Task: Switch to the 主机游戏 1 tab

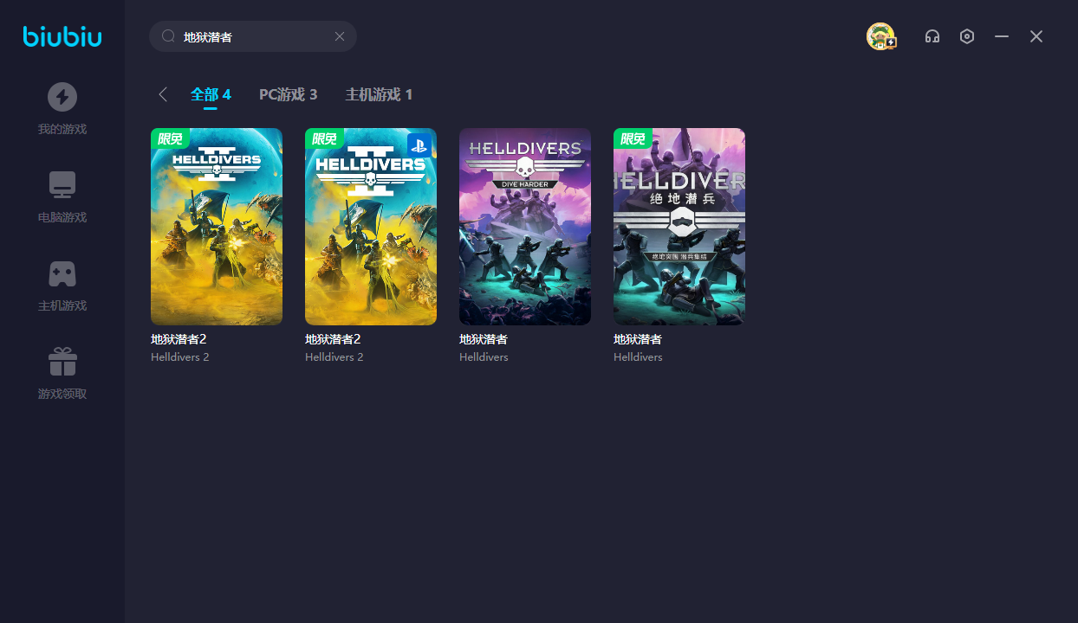Action: (379, 94)
